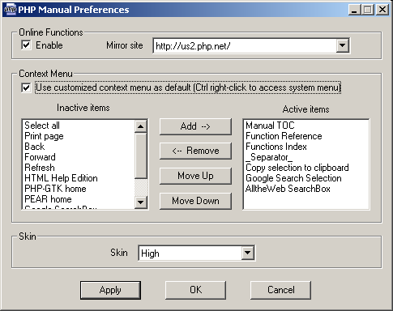The height and width of the screenshot is (311, 393).
Task: Choose Google Search Selection in Active items
Action: click(293, 178)
